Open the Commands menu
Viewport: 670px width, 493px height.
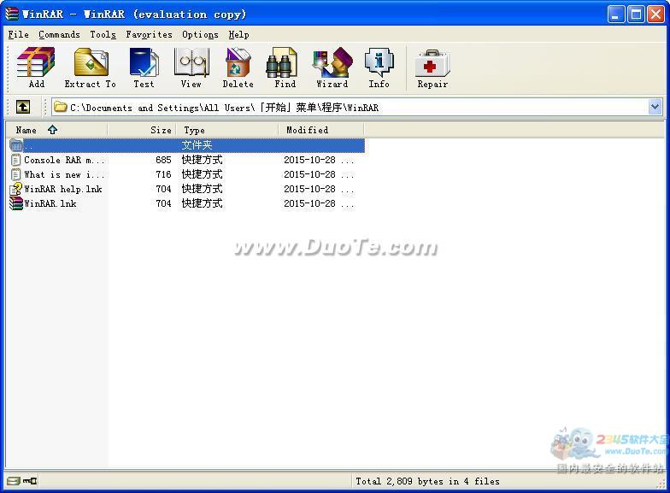pos(59,34)
